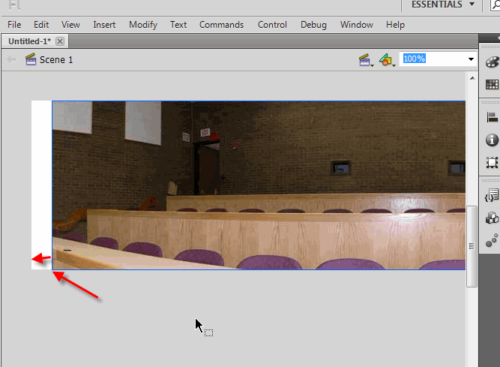500x367 pixels.
Task: Open the Commands menu
Action: click(x=221, y=25)
